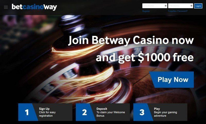
Task: Click the 'Join Betway Casino now' headline
Action: (x=131, y=40)
